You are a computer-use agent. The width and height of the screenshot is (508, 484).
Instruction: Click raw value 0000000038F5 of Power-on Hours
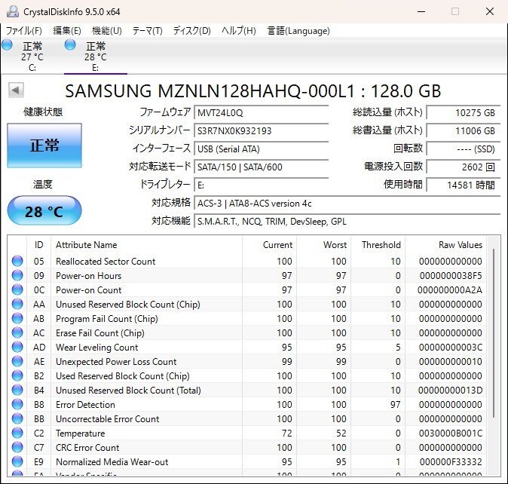coord(451,276)
